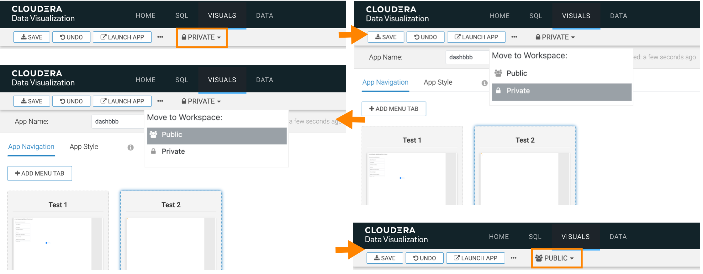Viewport: 703px width, 274px height.
Task: Click people icon inside the PUBLIC dropdown button
Action: 539,258
